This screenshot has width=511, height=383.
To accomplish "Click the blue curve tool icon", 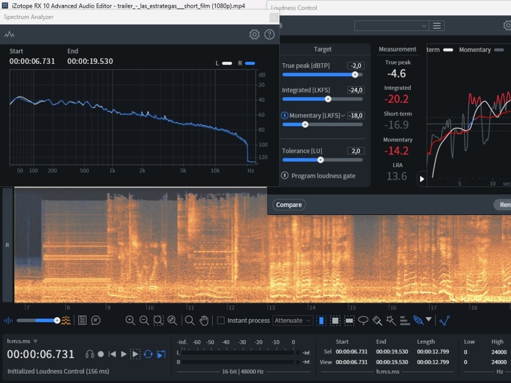I will [444, 321].
